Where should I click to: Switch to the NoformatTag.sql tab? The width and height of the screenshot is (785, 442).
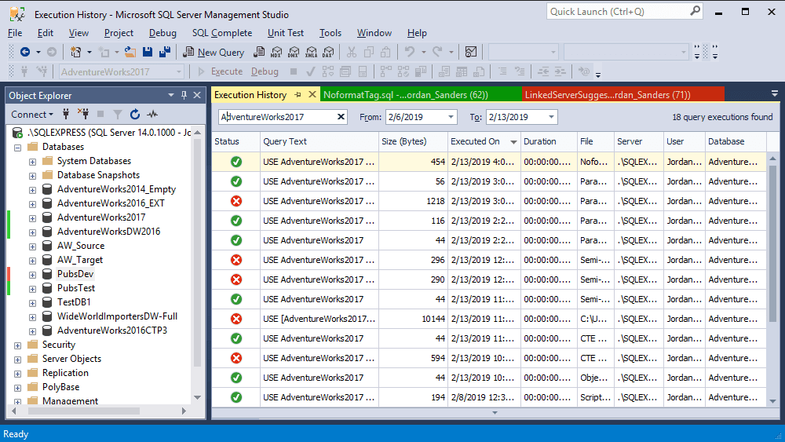pos(421,95)
